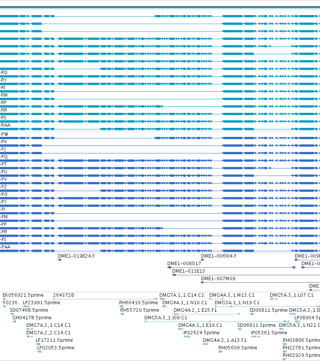Pick the -RM transcript label

[x=4, y=95]
